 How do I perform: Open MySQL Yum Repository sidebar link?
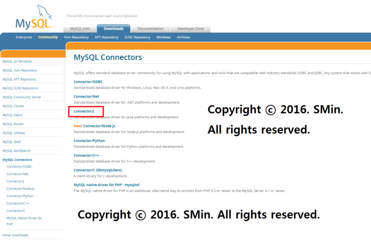pos(20,71)
